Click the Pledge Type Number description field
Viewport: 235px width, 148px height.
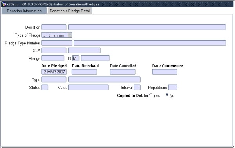click(x=150, y=43)
